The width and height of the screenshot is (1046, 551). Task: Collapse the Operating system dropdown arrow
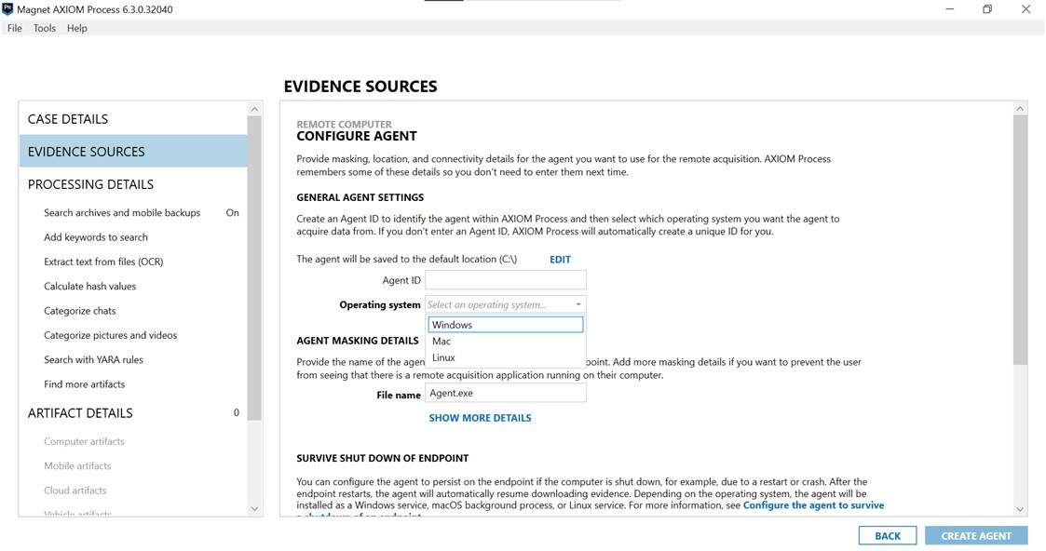pos(579,303)
